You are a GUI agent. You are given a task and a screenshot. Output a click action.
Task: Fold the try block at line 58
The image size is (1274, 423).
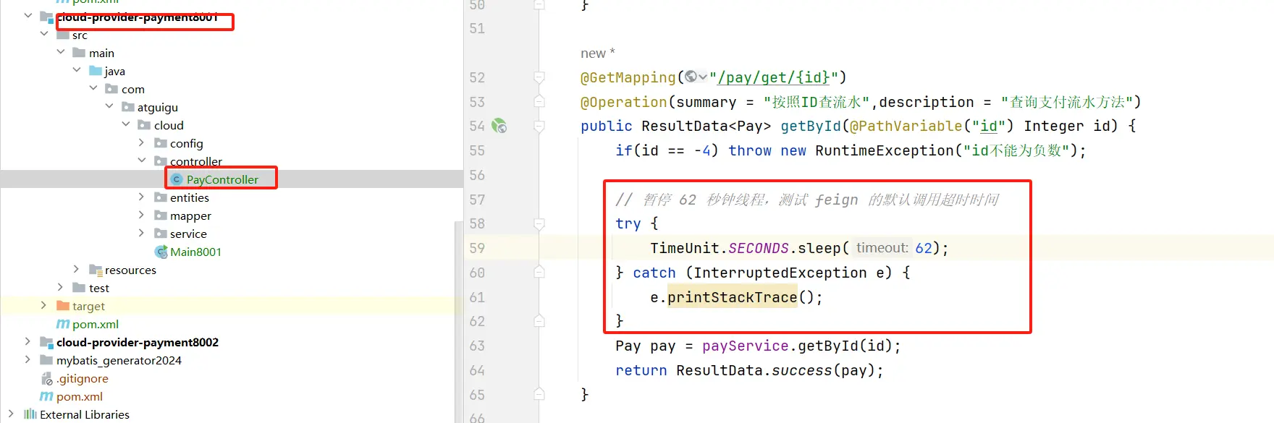click(x=539, y=223)
